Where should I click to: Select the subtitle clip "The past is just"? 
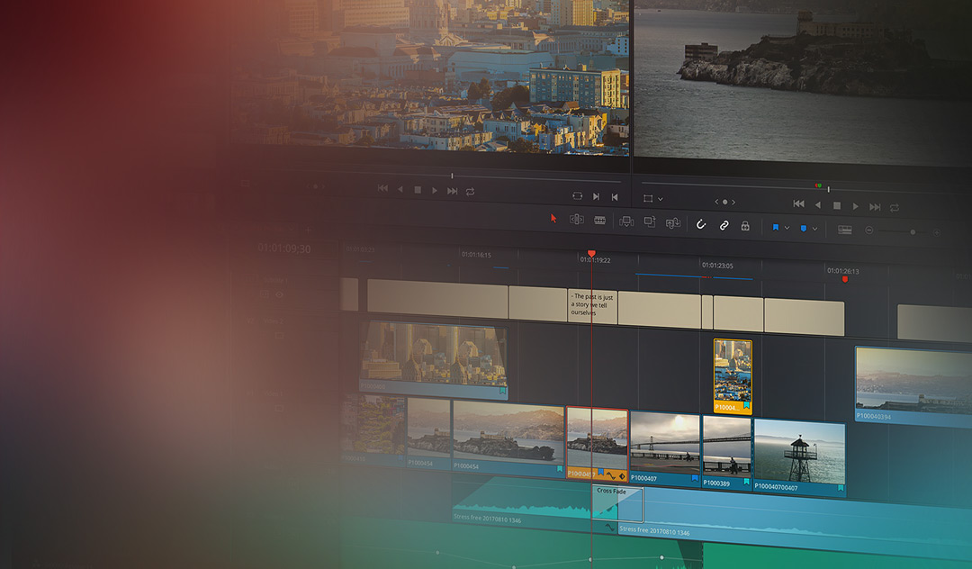(x=592, y=305)
